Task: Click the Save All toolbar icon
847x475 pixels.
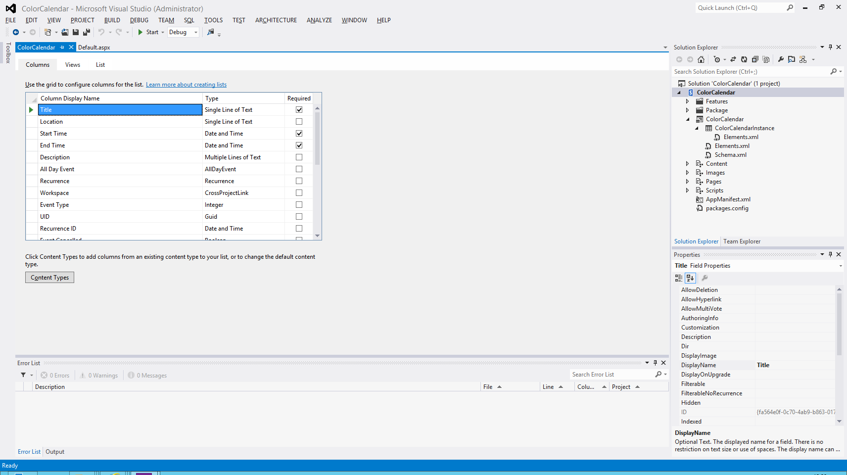Action: [x=87, y=32]
